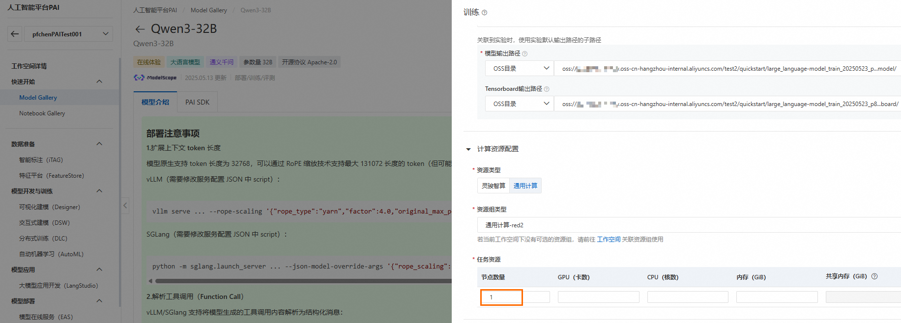Click 人工智能平台PAI breadcrumb link

point(155,10)
